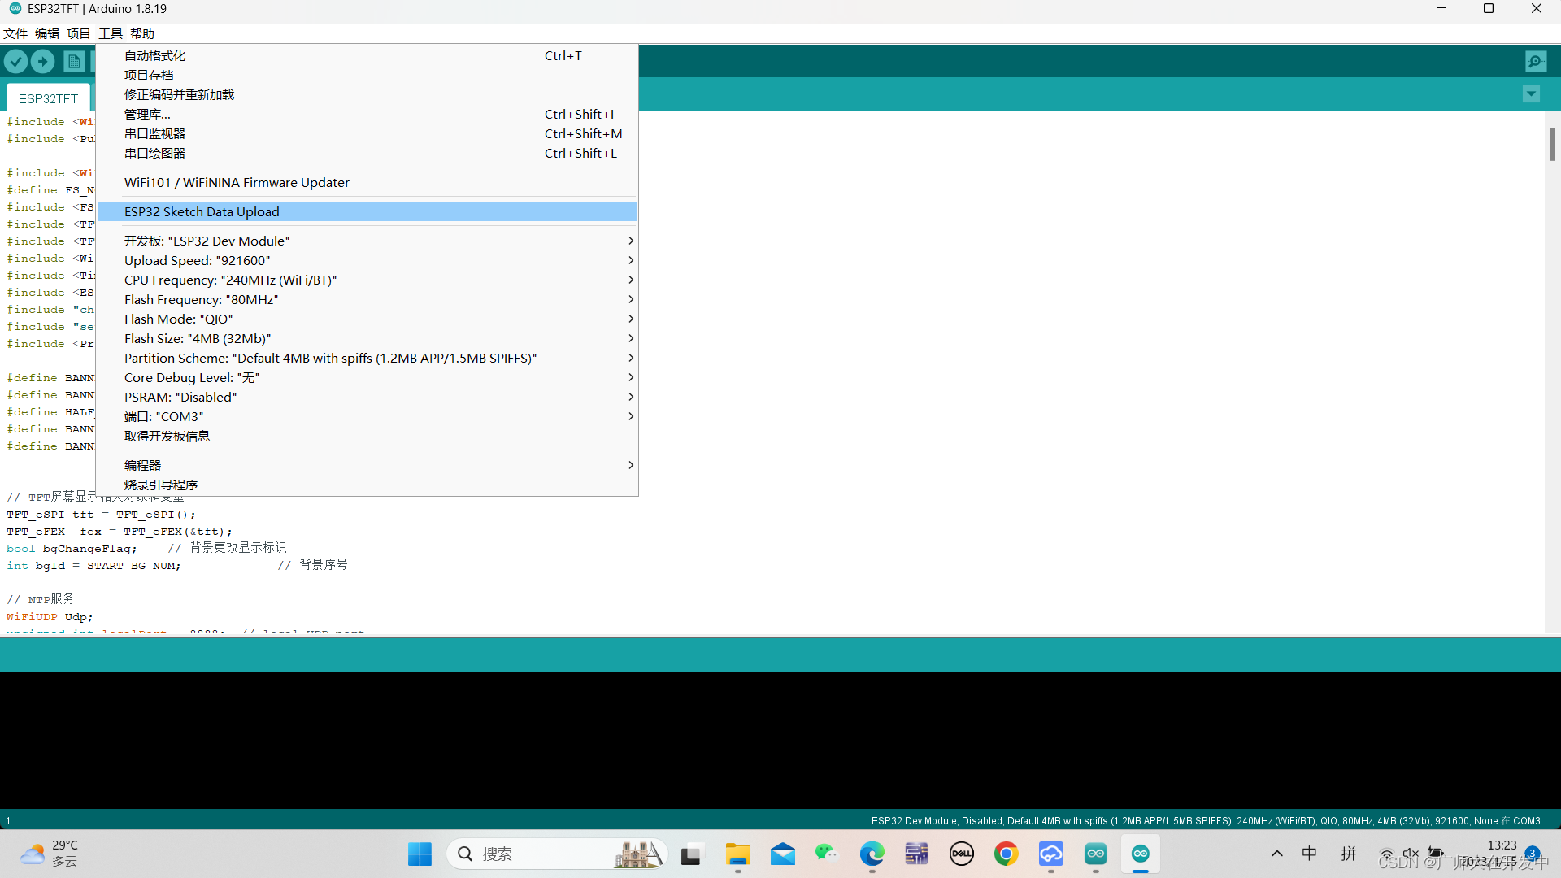Image resolution: width=1561 pixels, height=878 pixels.
Task: Select the ESP32TFT sketch tab
Action: (48, 98)
